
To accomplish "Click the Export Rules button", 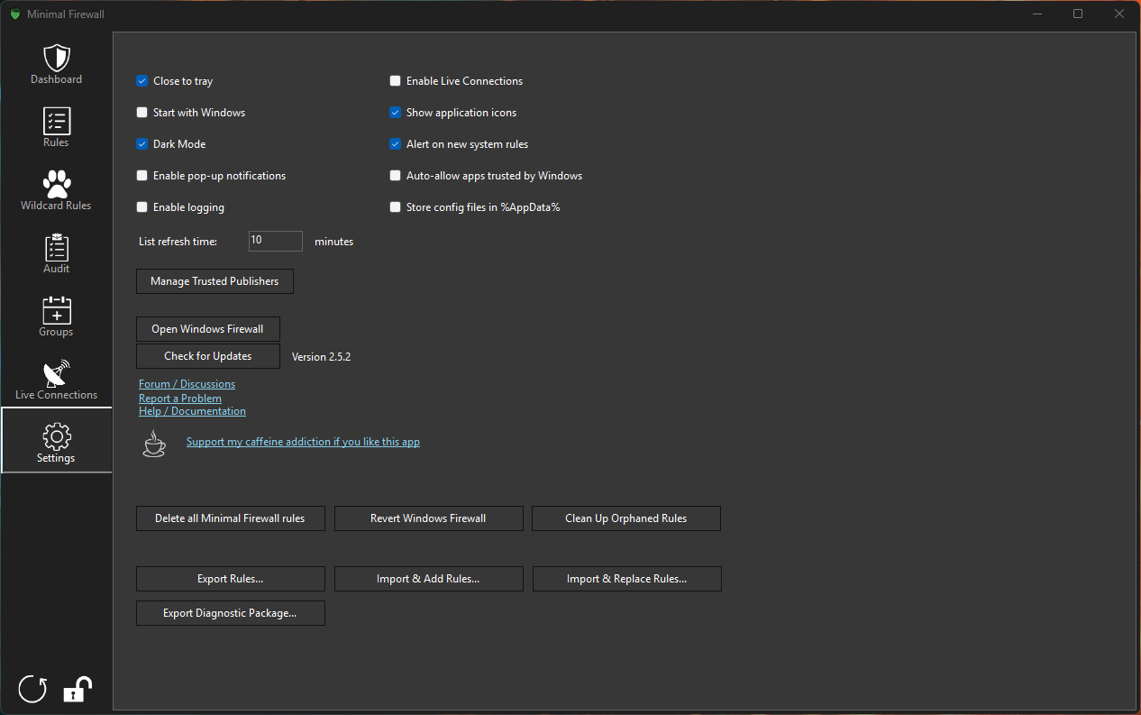I will click(x=230, y=579).
